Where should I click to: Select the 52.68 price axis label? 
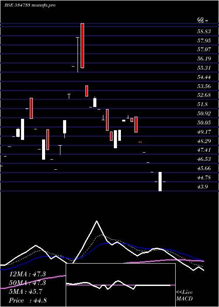pyautogui.click(x=204, y=95)
